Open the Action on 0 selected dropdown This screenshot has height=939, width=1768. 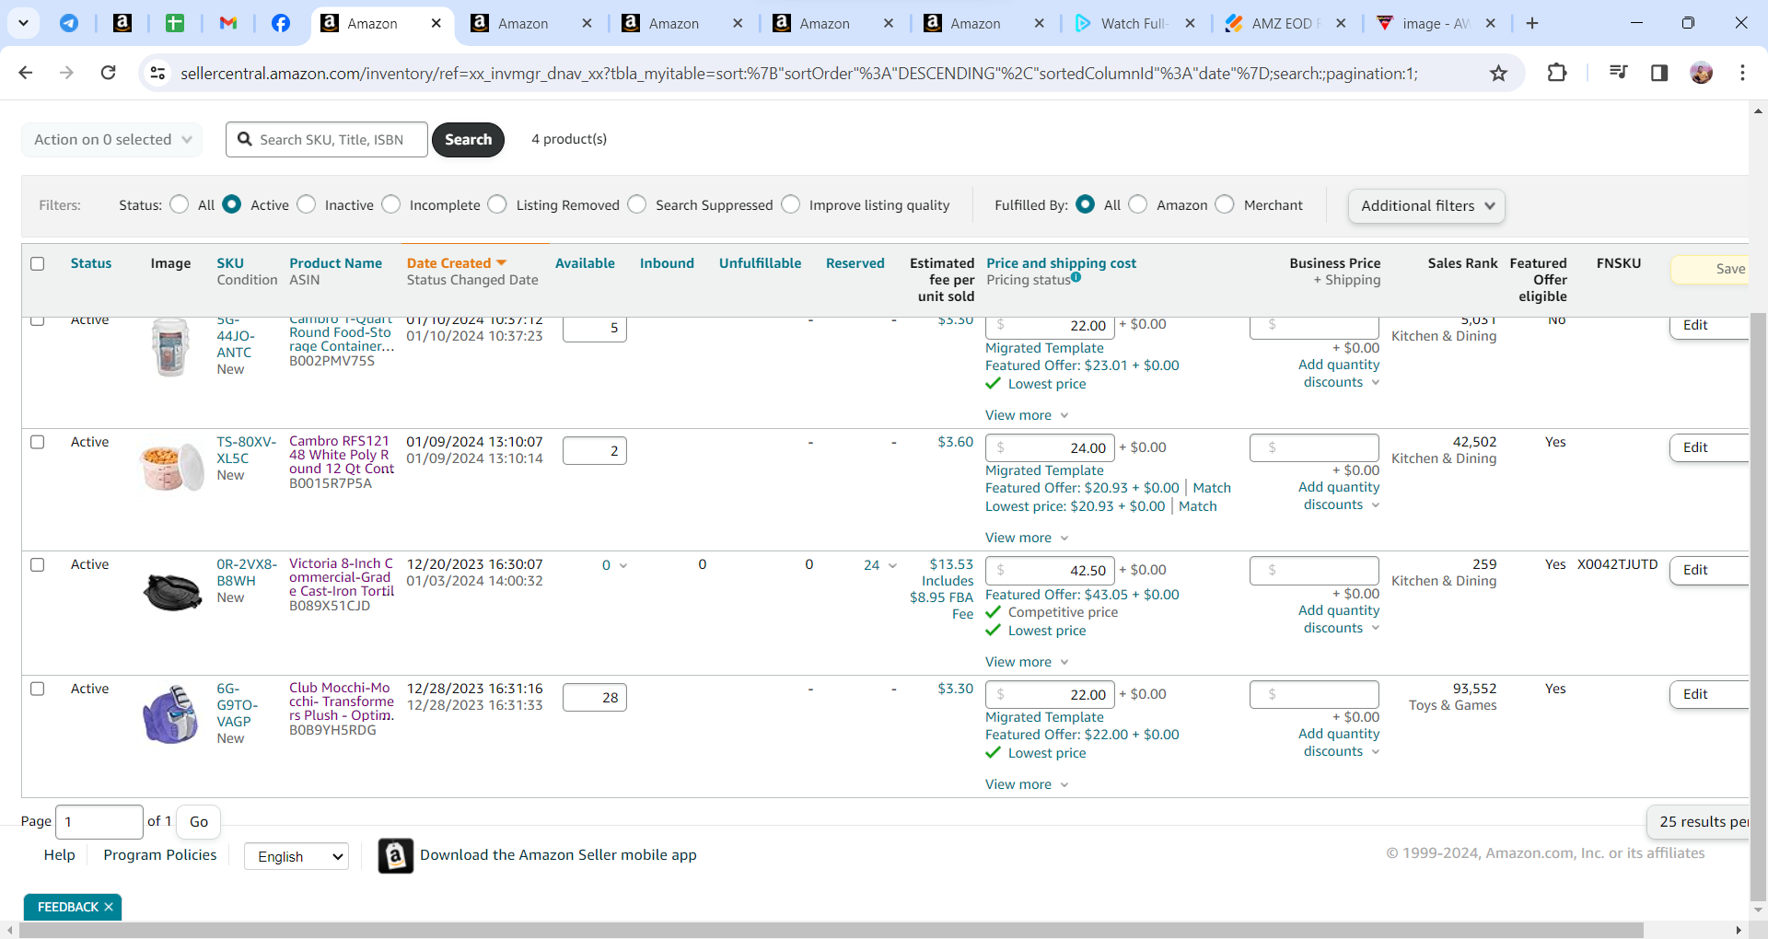111,140
